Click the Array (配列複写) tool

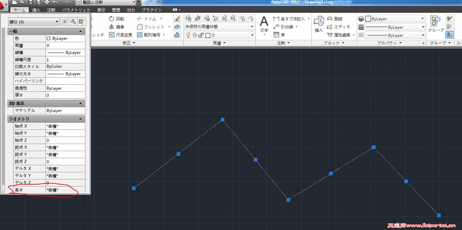(x=148, y=35)
